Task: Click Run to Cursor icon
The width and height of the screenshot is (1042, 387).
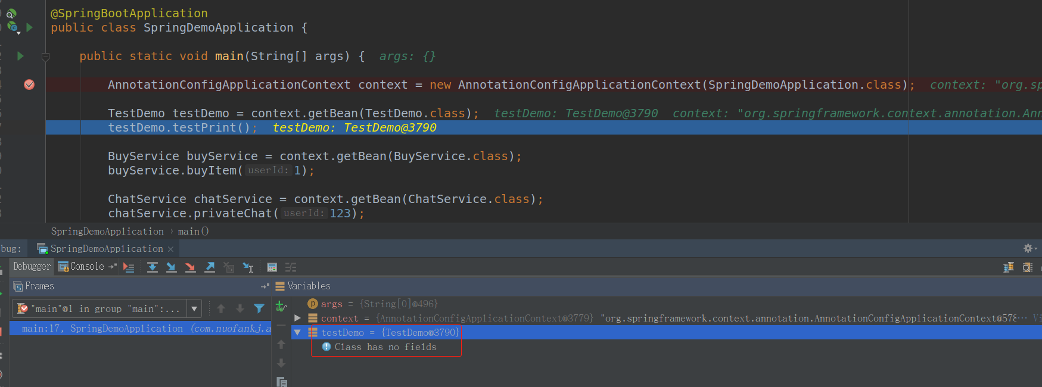Action: point(248,267)
